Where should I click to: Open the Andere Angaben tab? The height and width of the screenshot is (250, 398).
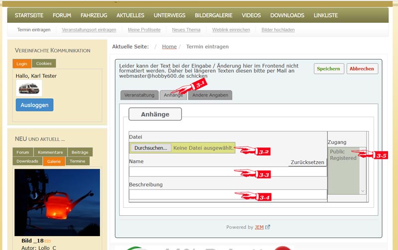(210, 95)
